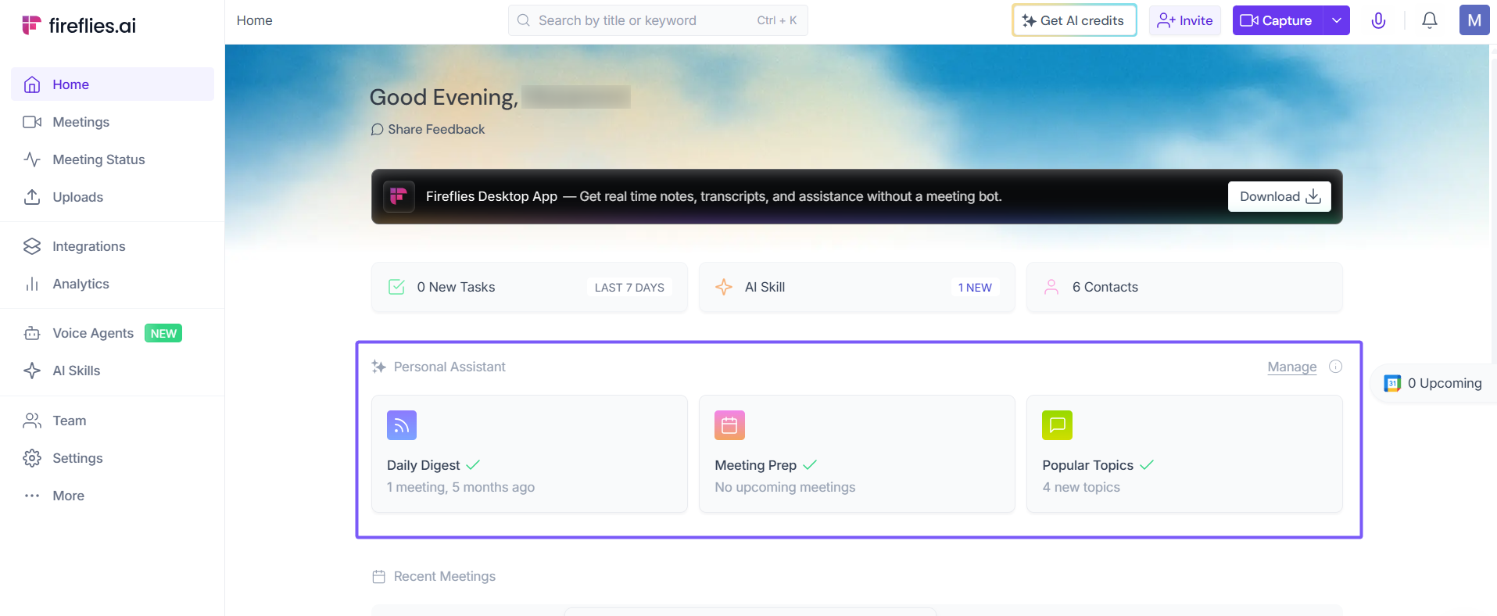Viewport: 1497px width, 616px height.
Task: Open notifications bell
Action: coord(1429,20)
